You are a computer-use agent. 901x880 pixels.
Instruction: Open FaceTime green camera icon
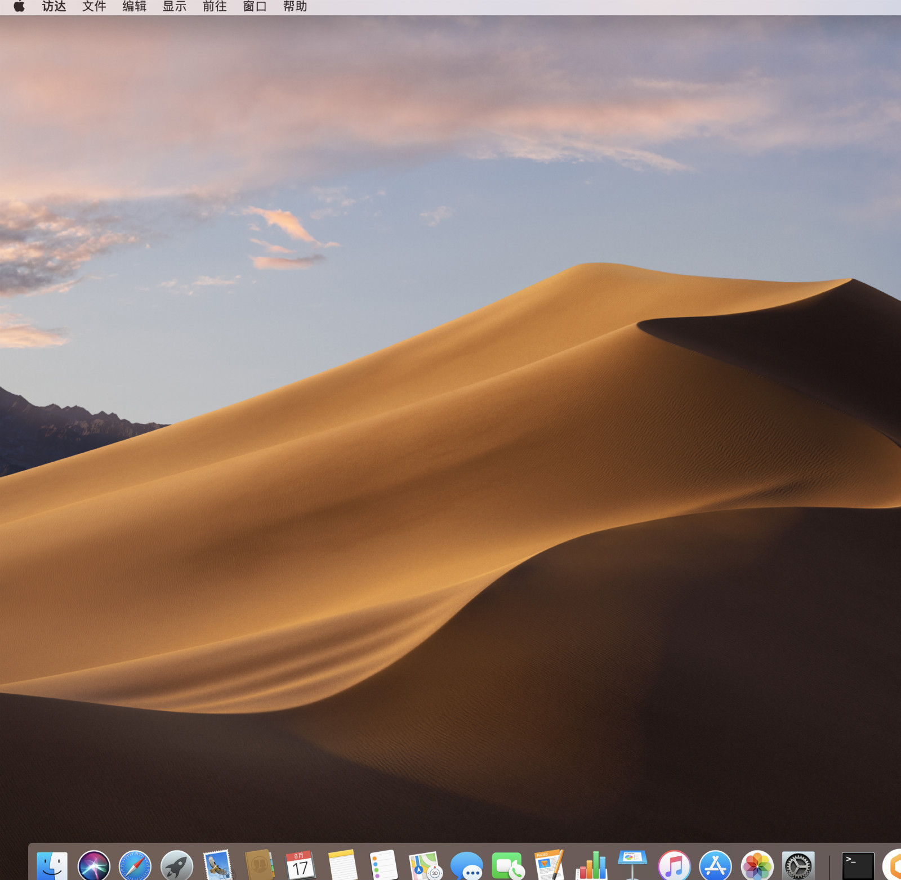coord(508,866)
